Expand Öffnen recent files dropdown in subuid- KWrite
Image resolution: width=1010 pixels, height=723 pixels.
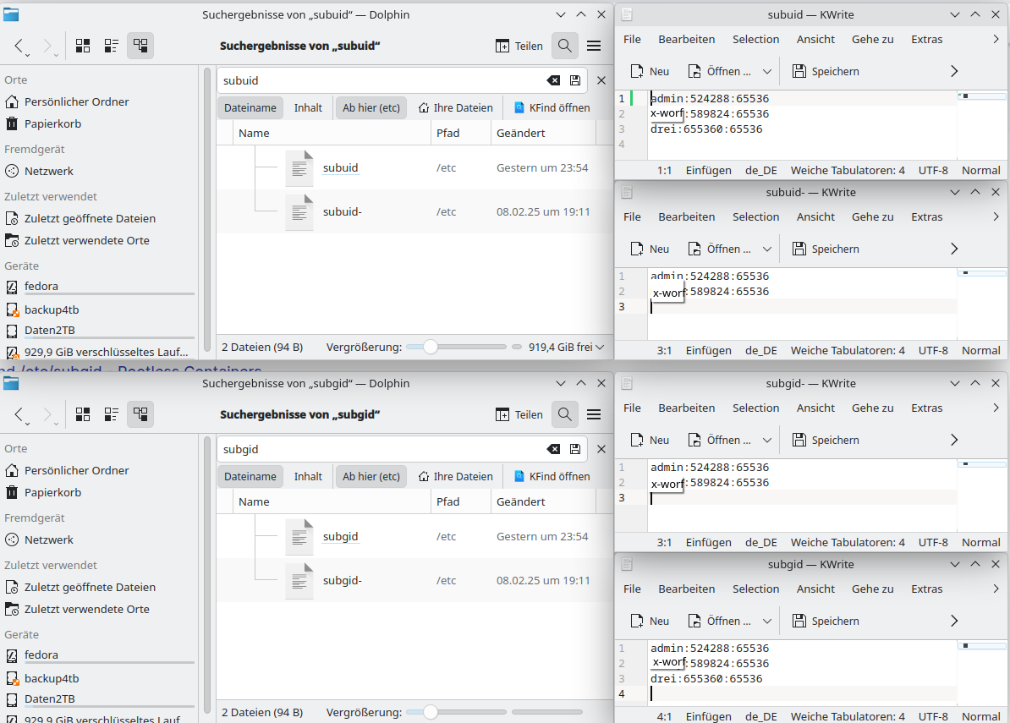coord(766,249)
